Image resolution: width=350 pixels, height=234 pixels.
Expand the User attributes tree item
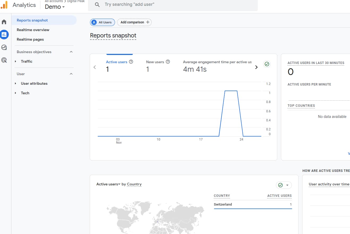pos(16,83)
